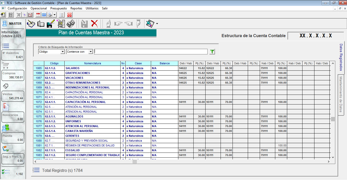Screen dimensions: 347x180
Task: Click the calendar icon in top toolbar
Action: pyautogui.click(x=38, y=15)
